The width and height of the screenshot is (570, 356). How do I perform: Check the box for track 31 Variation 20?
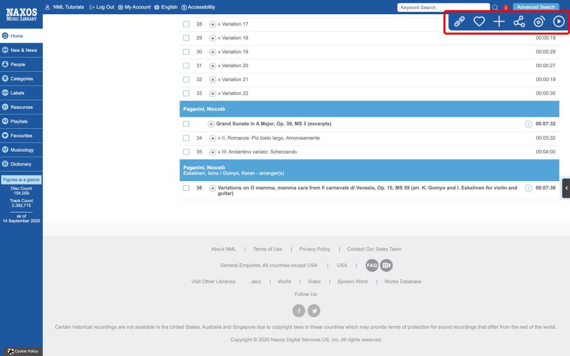[186, 66]
